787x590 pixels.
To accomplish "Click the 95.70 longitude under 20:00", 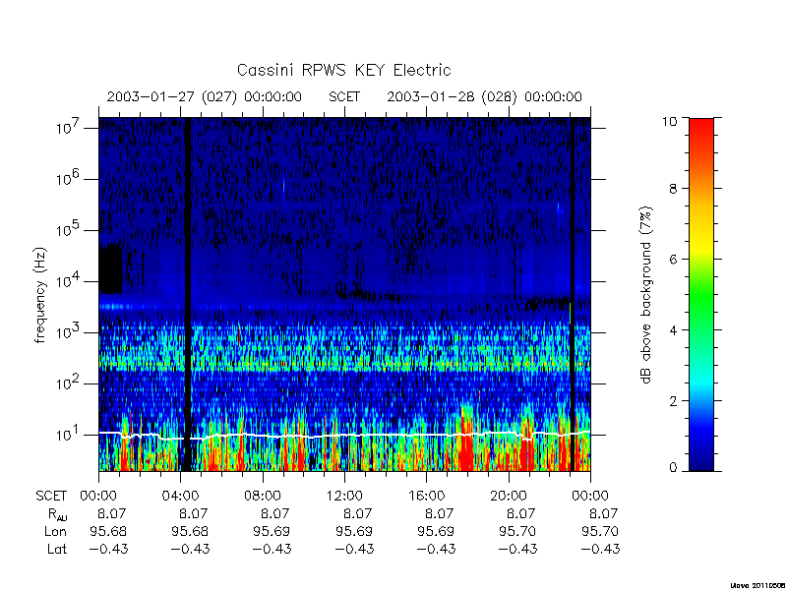I will (x=518, y=531).
